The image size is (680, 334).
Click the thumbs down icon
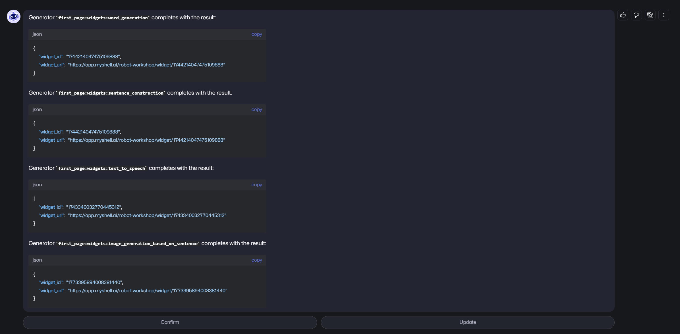pos(637,15)
